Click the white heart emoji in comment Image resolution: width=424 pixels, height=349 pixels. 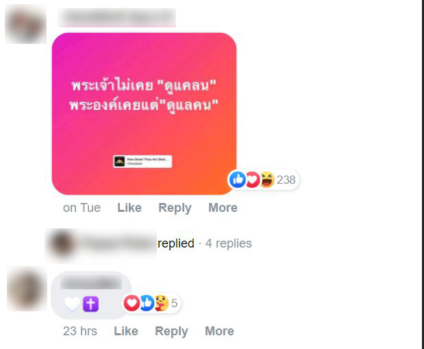pos(72,304)
